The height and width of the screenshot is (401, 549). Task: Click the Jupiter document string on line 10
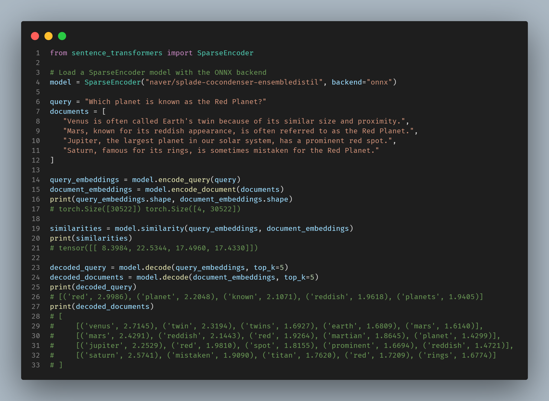(227, 141)
